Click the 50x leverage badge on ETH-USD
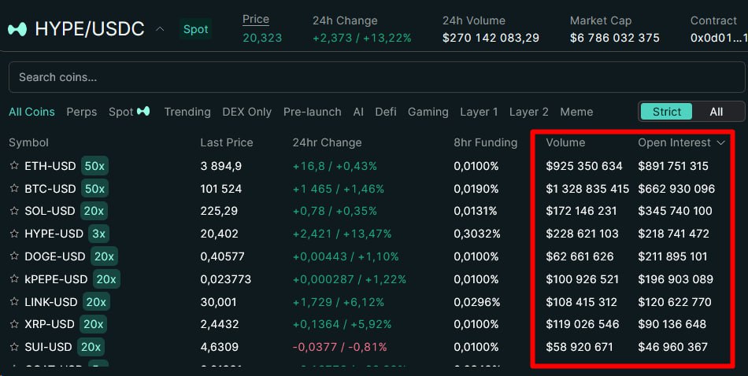The height and width of the screenshot is (376, 748). coord(94,166)
